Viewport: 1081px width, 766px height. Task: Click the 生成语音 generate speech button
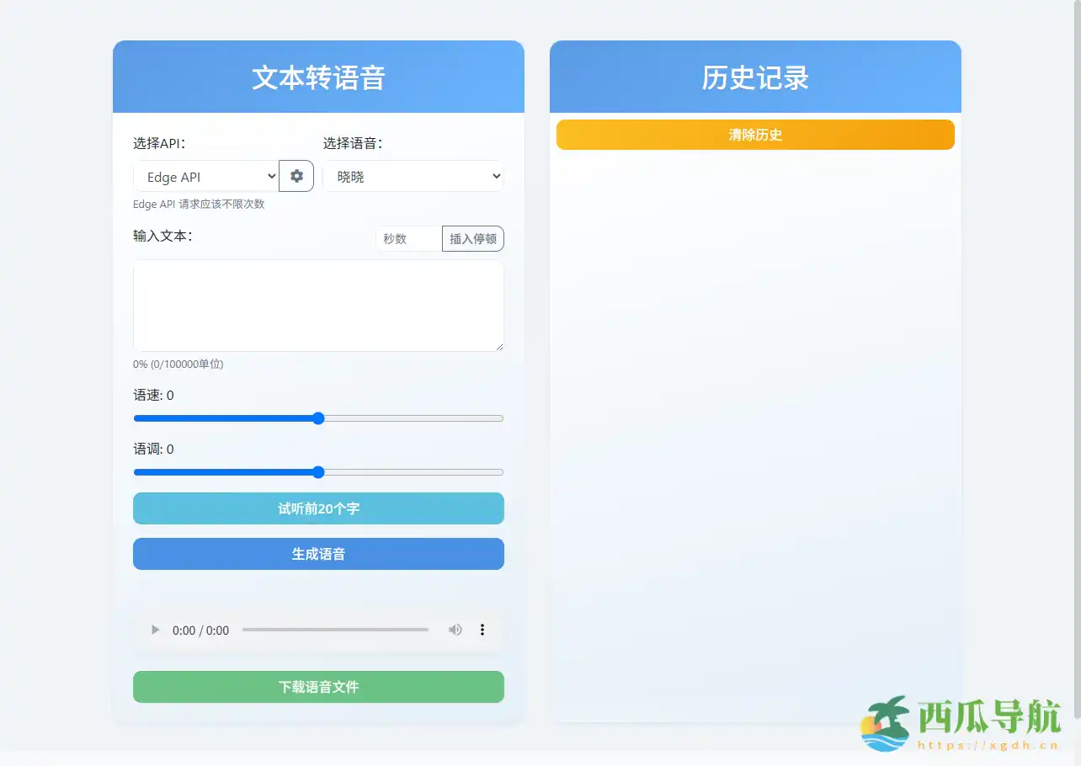click(318, 554)
